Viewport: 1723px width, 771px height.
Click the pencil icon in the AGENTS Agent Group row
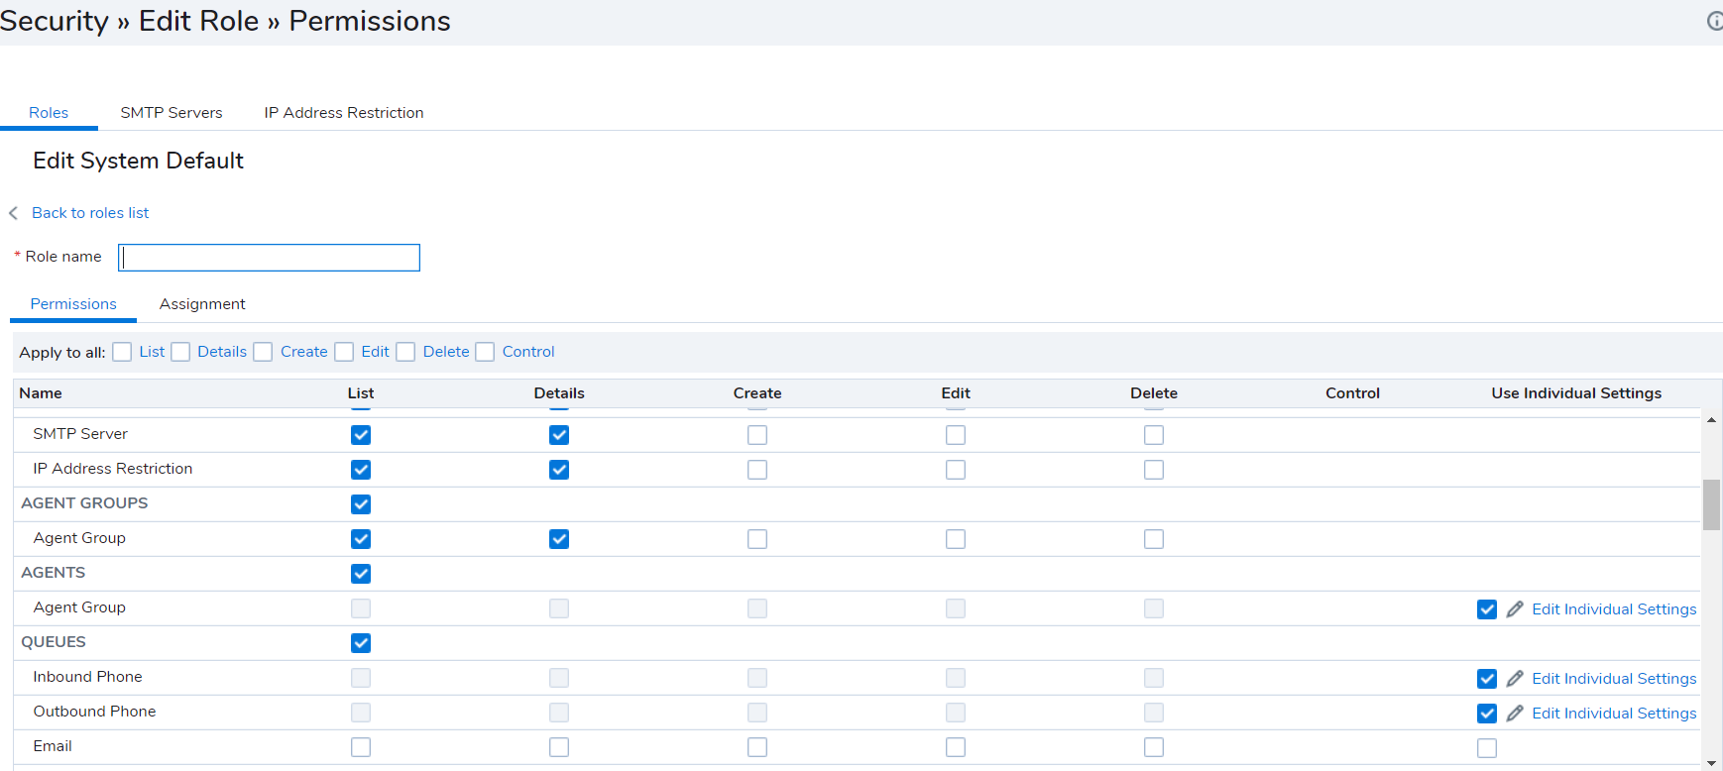pos(1515,609)
